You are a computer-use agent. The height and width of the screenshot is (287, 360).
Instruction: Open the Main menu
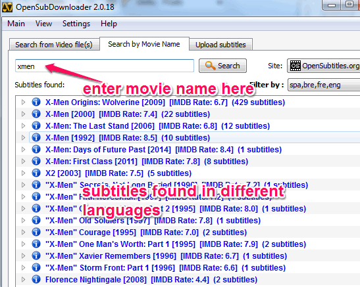pos(16,24)
